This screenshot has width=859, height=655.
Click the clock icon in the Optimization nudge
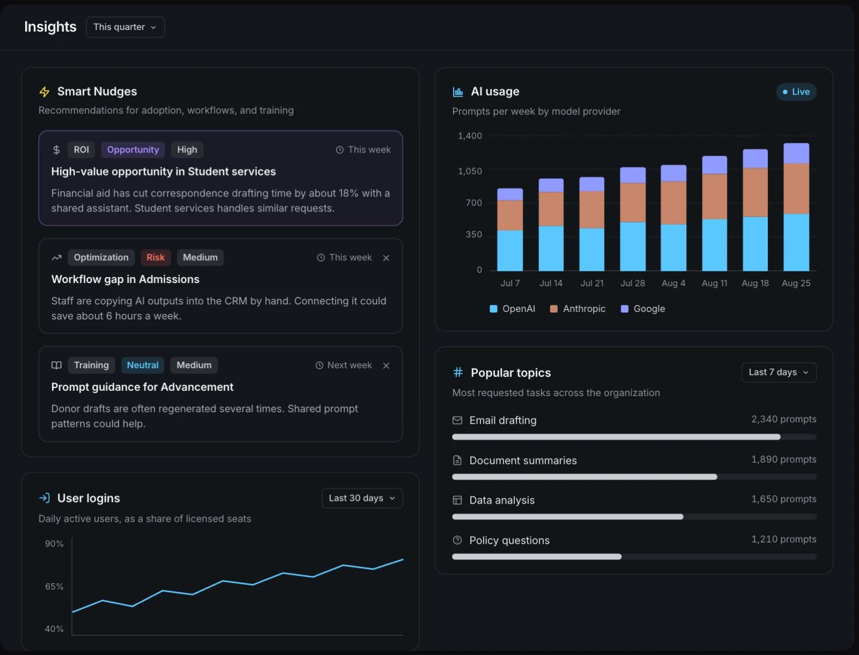pyautogui.click(x=321, y=258)
